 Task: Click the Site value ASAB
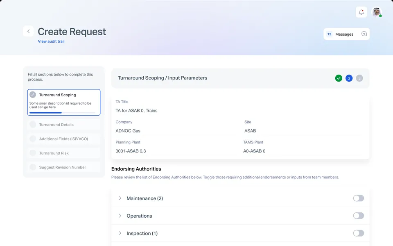point(250,131)
